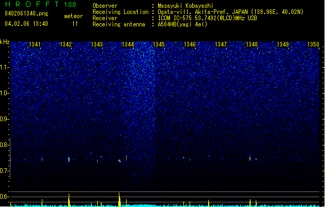Click the A504HB(yagi 4el) antenna text
The width and height of the screenshot is (325, 207).
point(182,24)
